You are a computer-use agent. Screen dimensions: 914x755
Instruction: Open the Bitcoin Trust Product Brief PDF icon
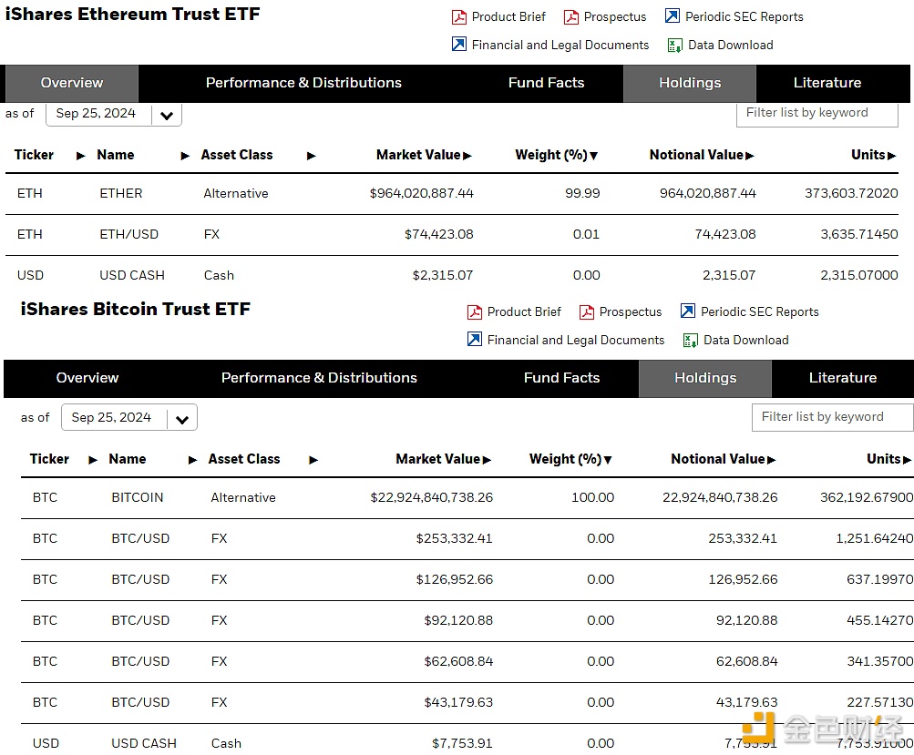tap(475, 312)
